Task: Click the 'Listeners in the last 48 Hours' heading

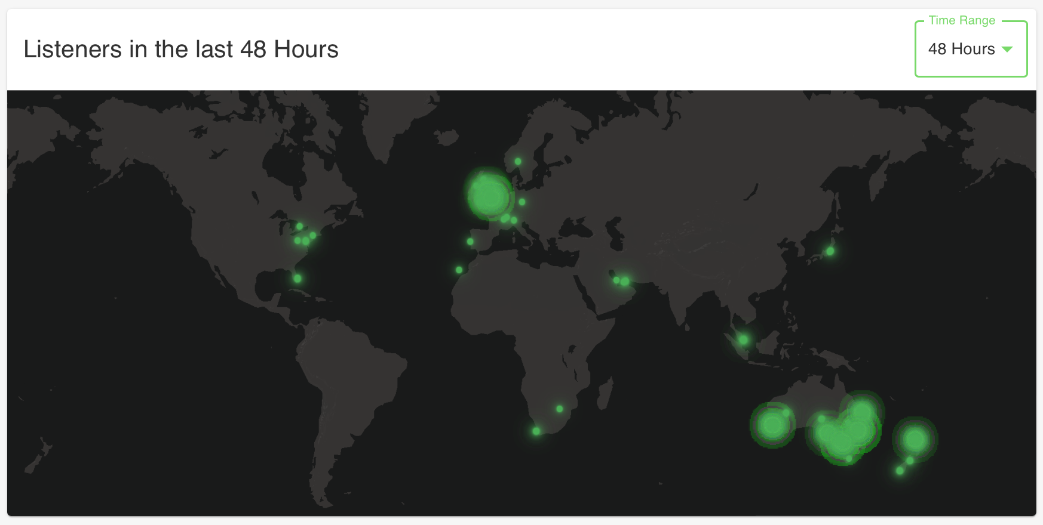Action: [x=181, y=49]
